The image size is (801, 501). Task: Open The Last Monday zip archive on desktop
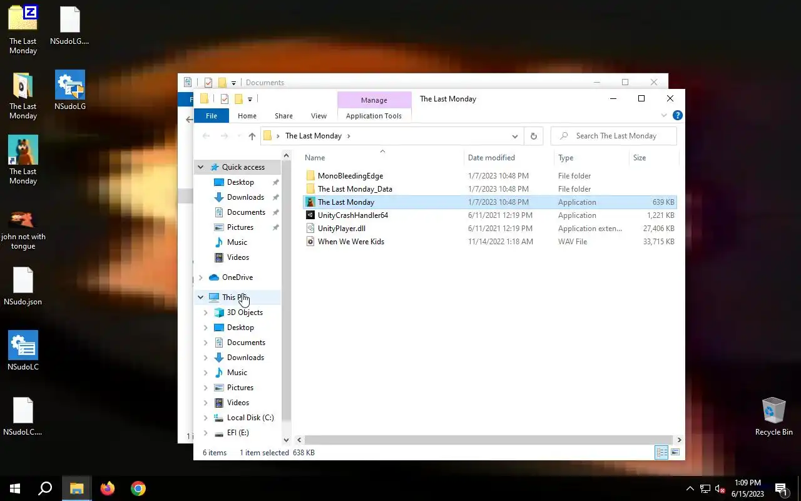click(x=23, y=30)
